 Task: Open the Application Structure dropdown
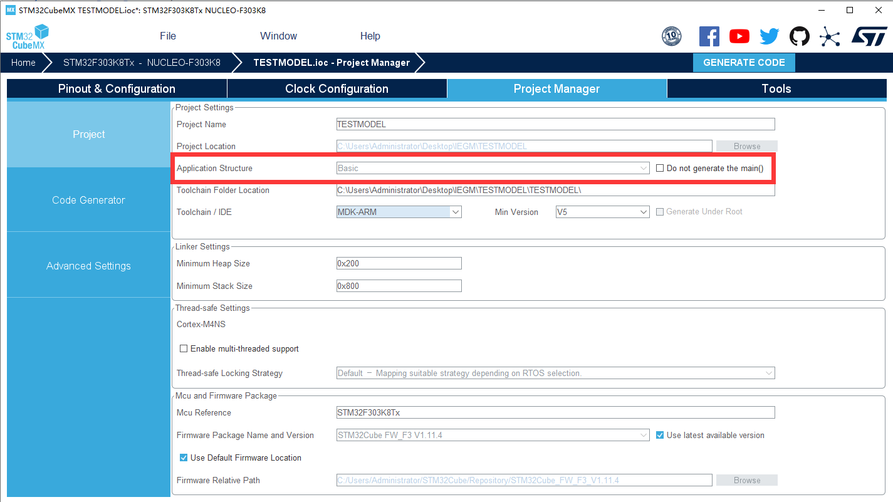[493, 168]
